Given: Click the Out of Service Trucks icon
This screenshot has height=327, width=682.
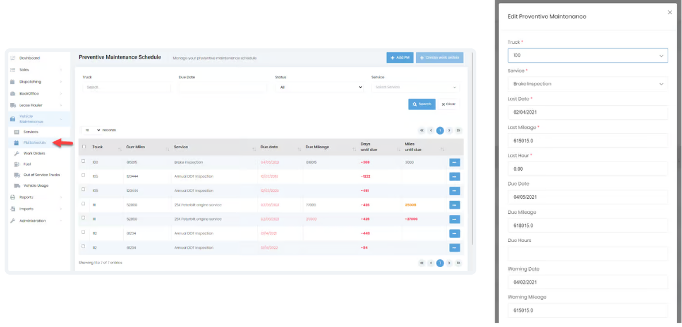Looking at the screenshot, I should [x=17, y=175].
